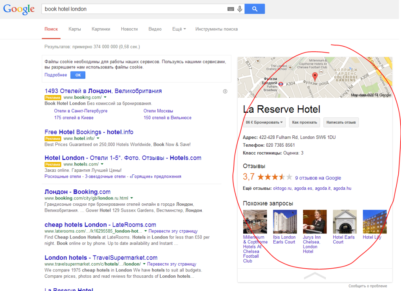Screen dimensions: 401x291
Task: Open Jurys Inn Chelsea, London Hotel text link
Action: (x=311, y=244)
